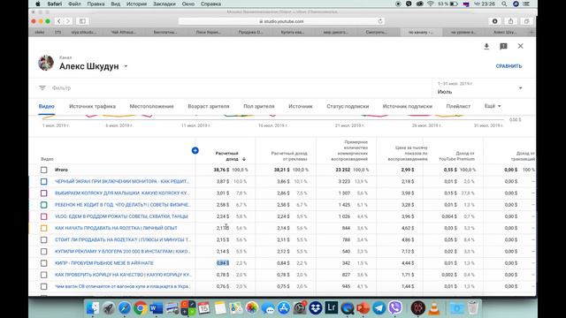Open Safari downloads button
Viewport: 566px width, 318px height.
coord(495,21)
